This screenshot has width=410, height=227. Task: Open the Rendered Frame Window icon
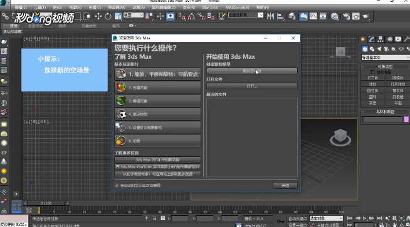click(x=356, y=16)
